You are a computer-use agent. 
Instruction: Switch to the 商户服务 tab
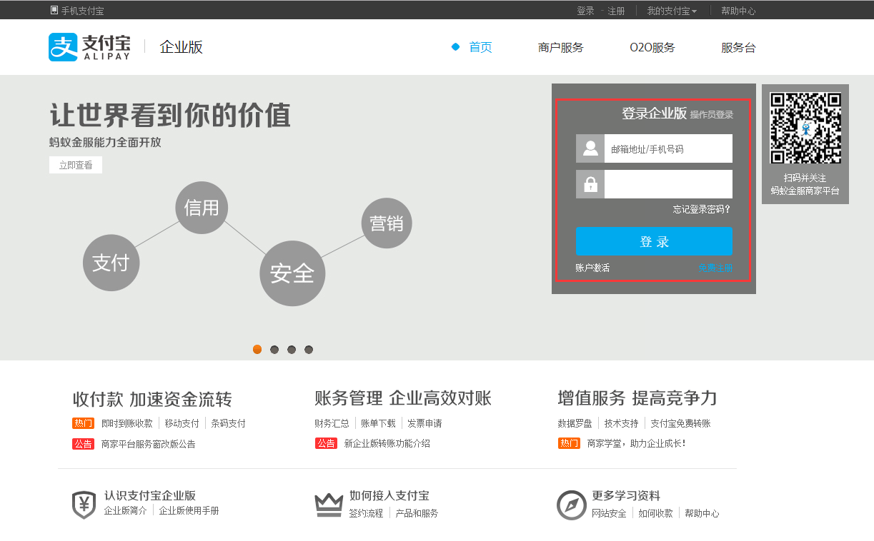click(x=561, y=47)
